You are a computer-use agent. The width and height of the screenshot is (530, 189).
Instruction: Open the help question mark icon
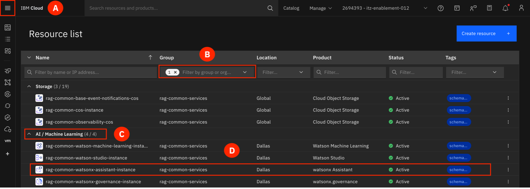point(440,8)
